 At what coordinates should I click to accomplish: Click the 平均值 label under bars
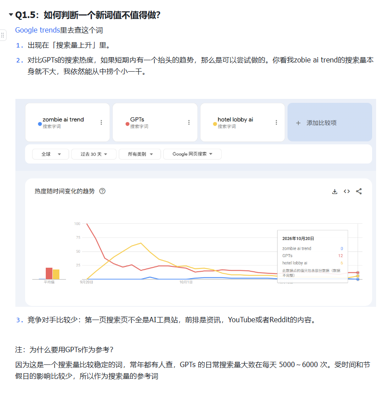[49, 282]
